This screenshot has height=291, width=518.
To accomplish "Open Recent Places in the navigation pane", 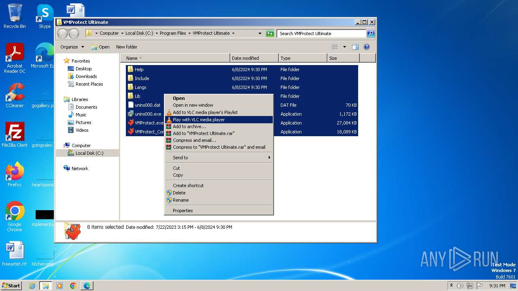I will click(x=89, y=84).
